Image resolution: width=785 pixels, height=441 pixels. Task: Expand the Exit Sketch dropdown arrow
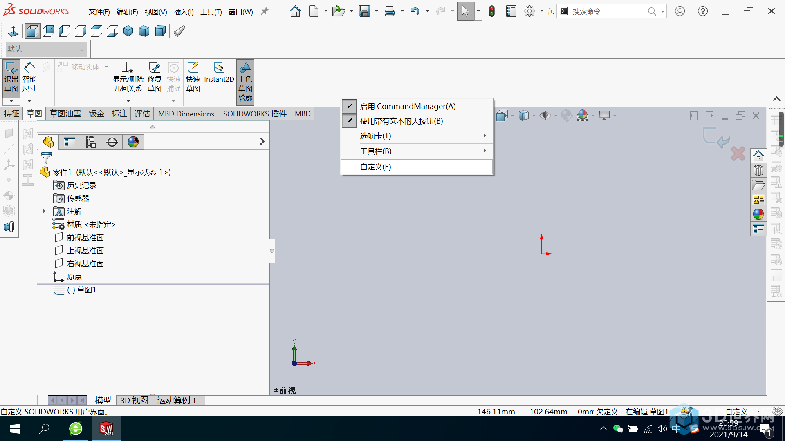(x=11, y=101)
